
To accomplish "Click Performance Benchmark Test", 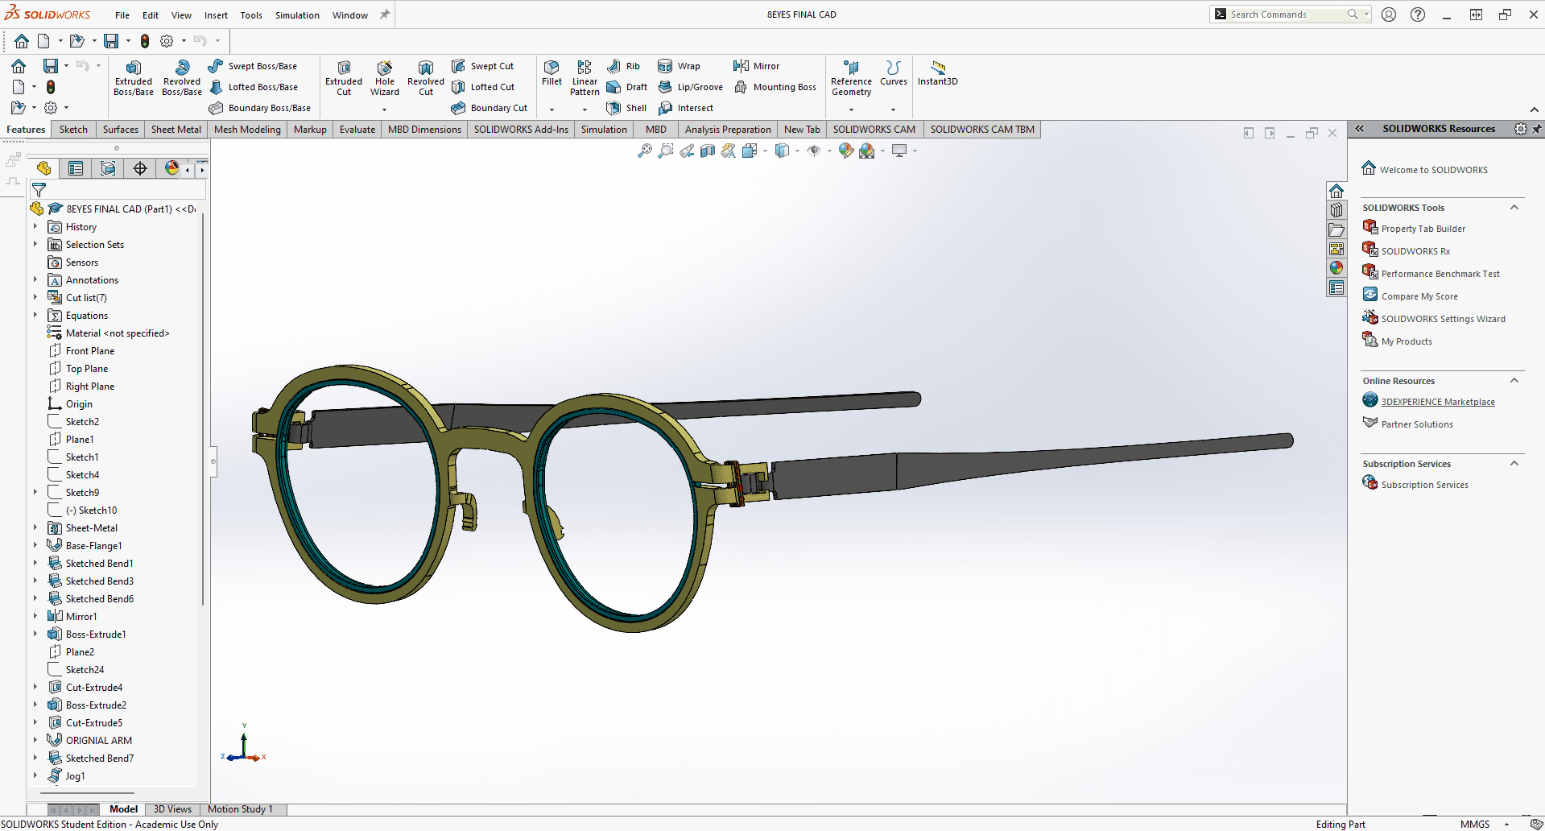I will point(1440,274).
